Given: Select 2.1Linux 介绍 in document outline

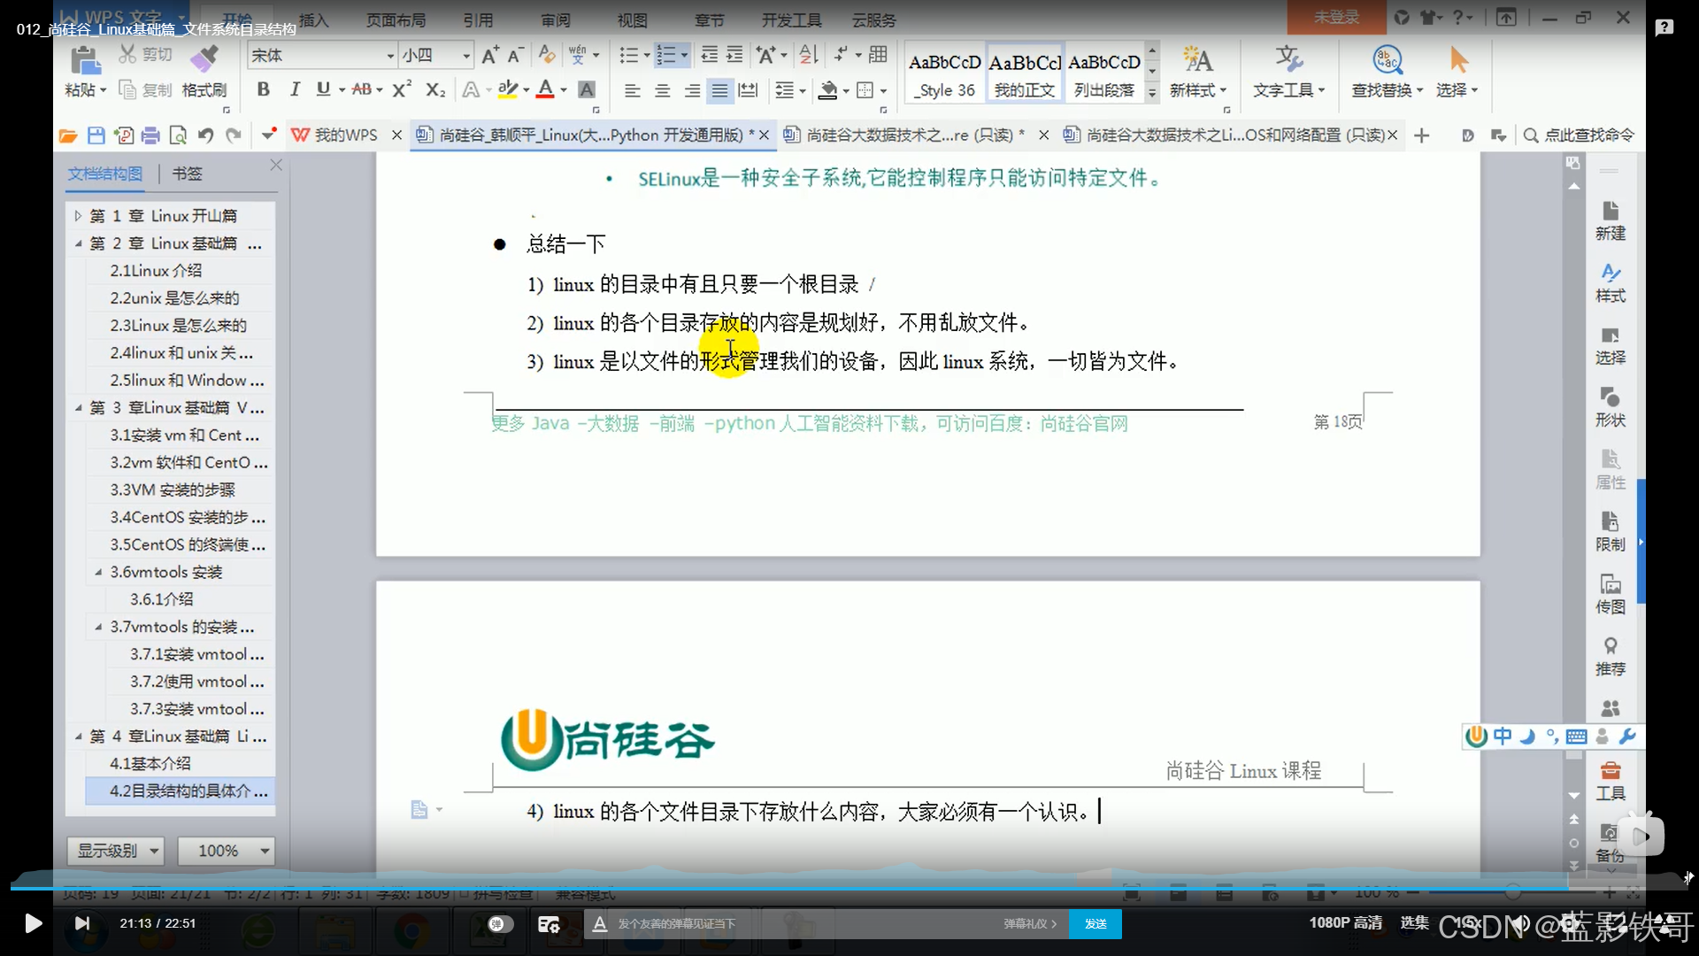Looking at the screenshot, I should [156, 270].
